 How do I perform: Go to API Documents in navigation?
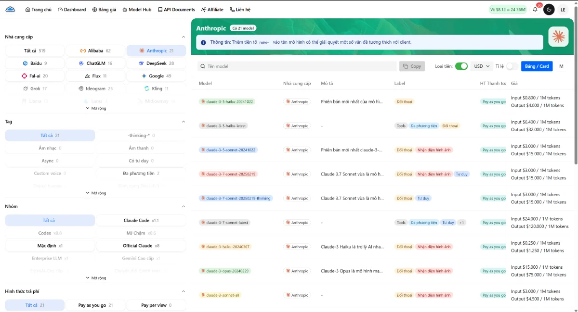(x=176, y=10)
